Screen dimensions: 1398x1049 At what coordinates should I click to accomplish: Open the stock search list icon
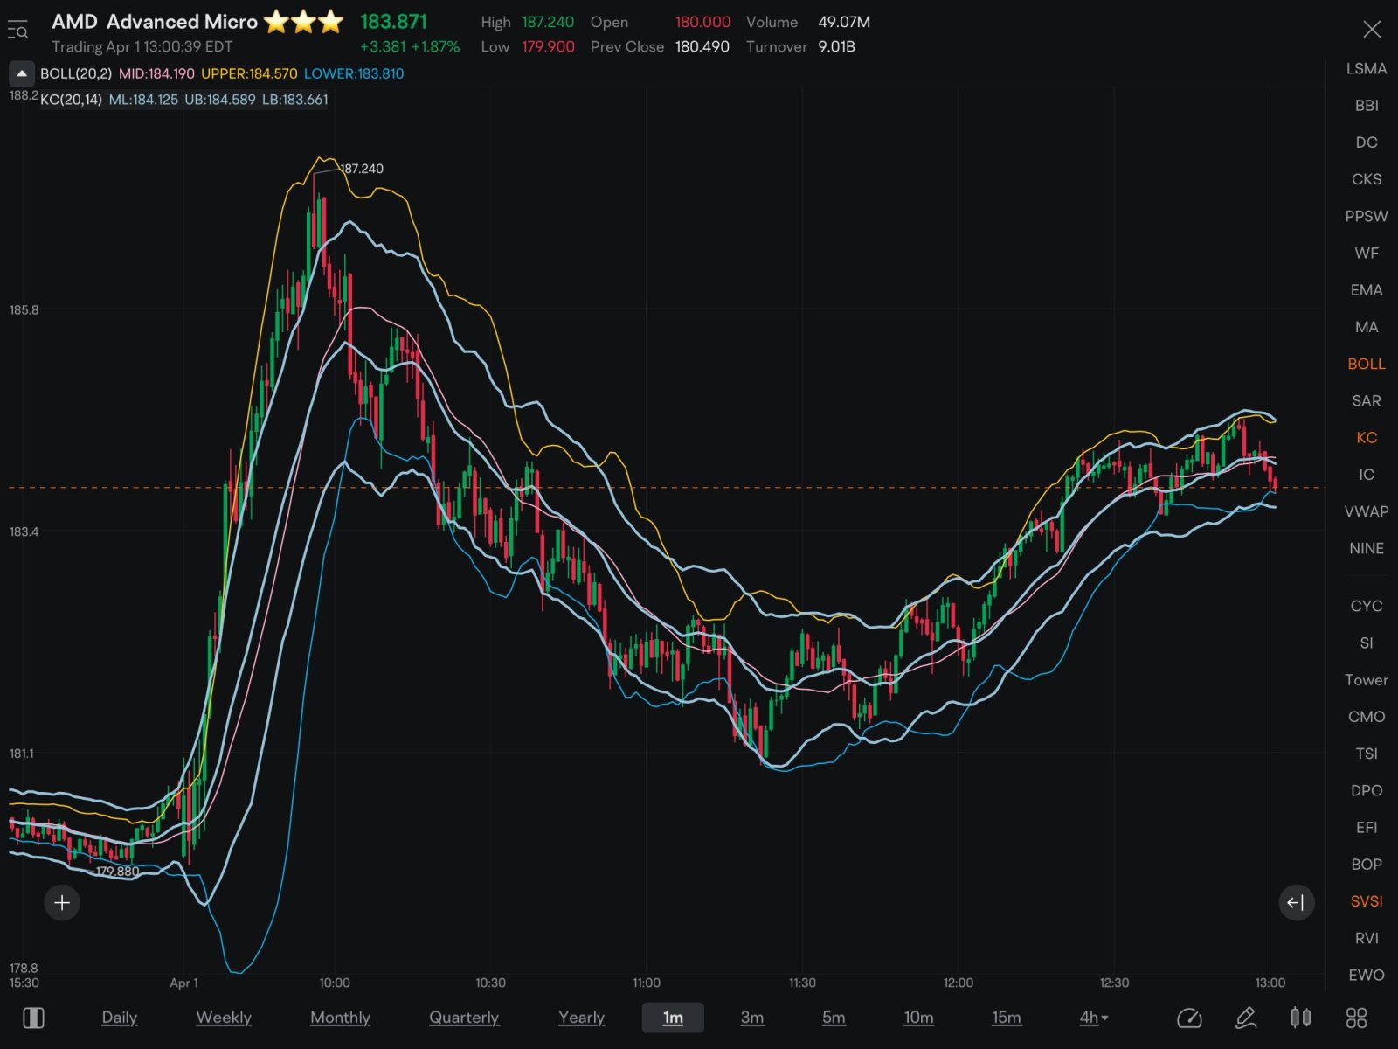click(x=17, y=31)
